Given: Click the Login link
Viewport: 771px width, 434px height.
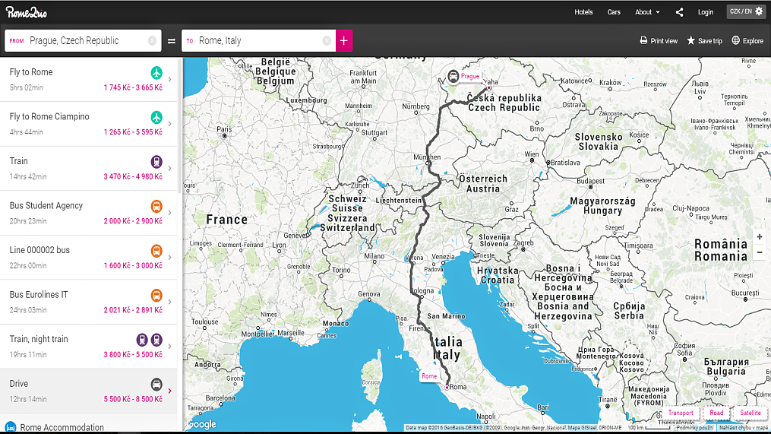Looking at the screenshot, I should coord(706,12).
